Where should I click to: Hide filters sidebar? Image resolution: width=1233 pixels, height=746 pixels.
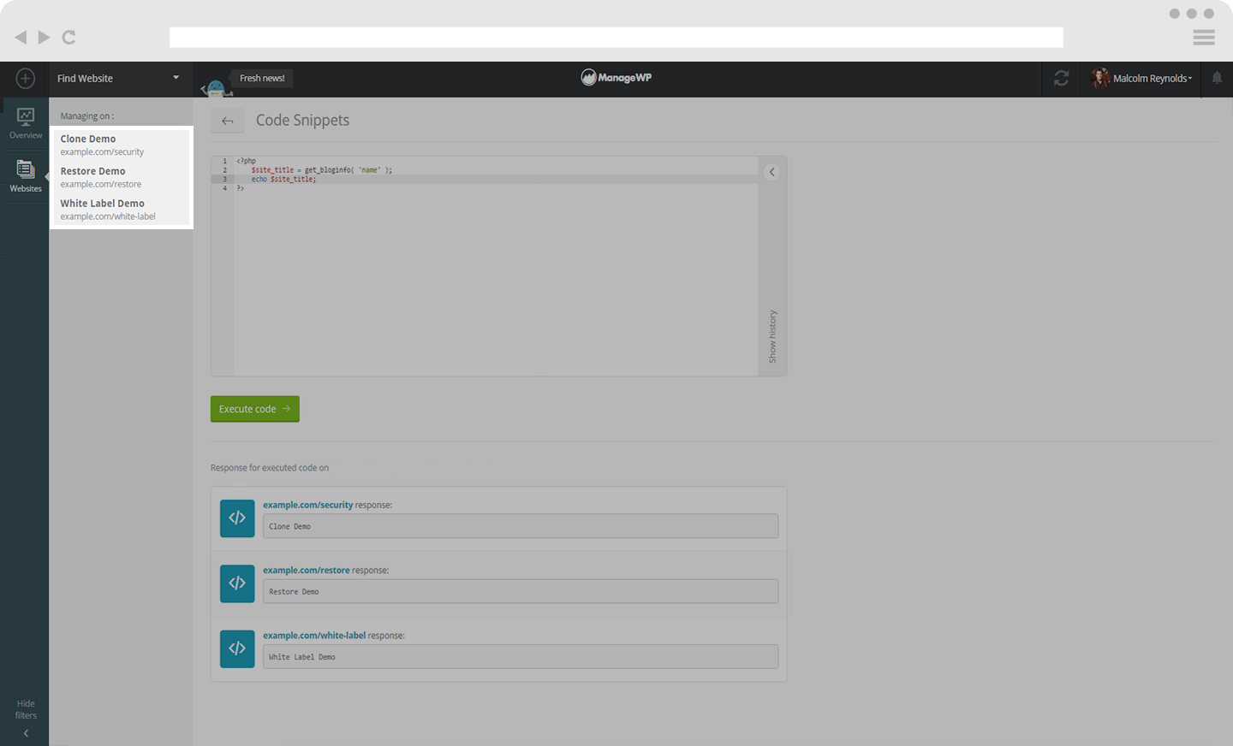[x=26, y=718]
